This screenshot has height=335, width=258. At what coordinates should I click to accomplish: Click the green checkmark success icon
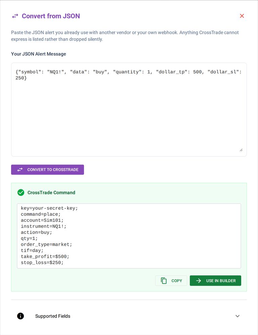coord(21,192)
